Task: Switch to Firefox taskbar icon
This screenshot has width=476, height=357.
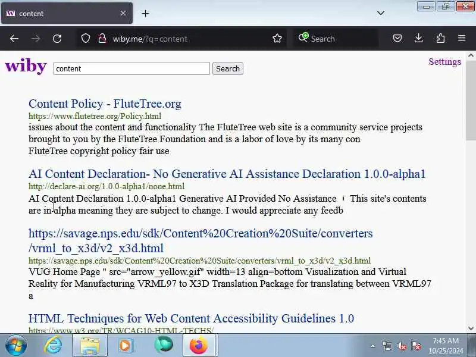Action: click(199, 346)
